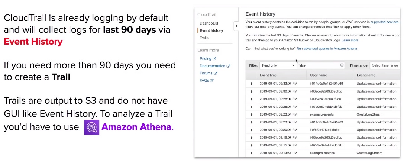The image size is (404, 162).
Task: Open the FAQs external link
Action: [x=207, y=80]
